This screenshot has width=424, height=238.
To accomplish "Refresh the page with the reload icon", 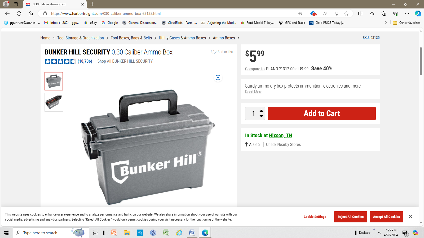I will [x=19, y=13].
